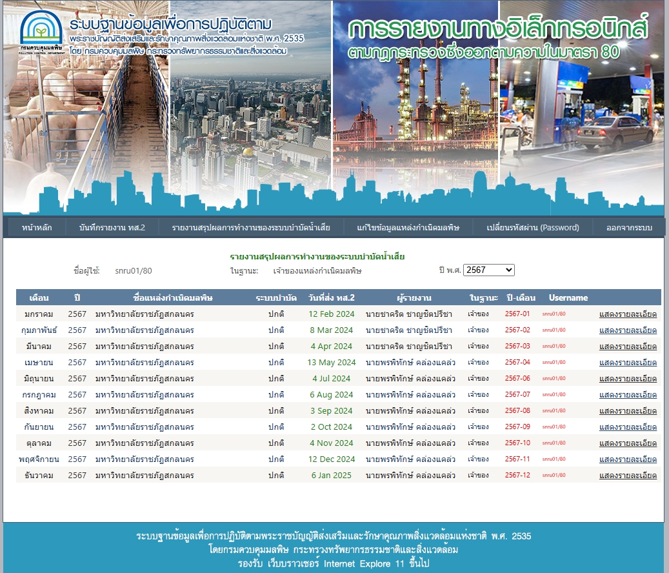669x573 pixels.
Task: Open แก้ไขข้อมูลแหล่งกำเนิดมลพิษ menu item
Action: point(408,228)
